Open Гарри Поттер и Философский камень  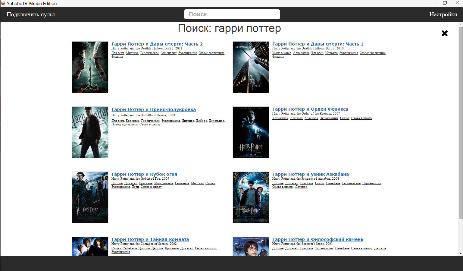[x=318, y=239]
